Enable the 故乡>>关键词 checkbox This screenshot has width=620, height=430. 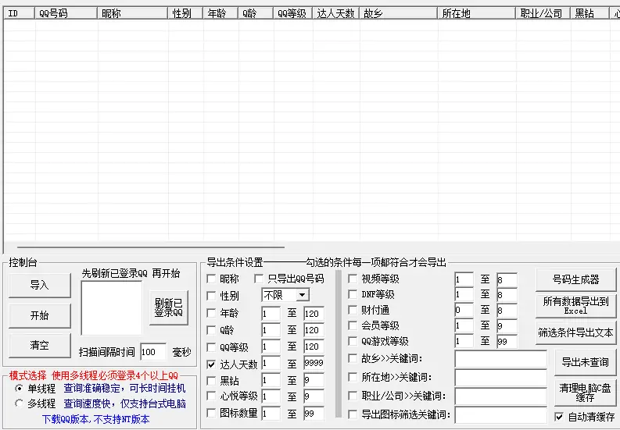pyautogui.click(x=353, y=358)
